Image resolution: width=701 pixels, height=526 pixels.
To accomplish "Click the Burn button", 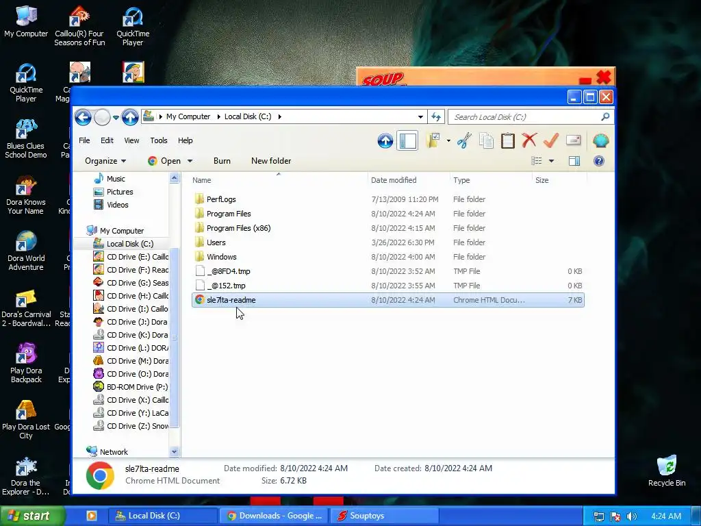I will tap(222, 161).
